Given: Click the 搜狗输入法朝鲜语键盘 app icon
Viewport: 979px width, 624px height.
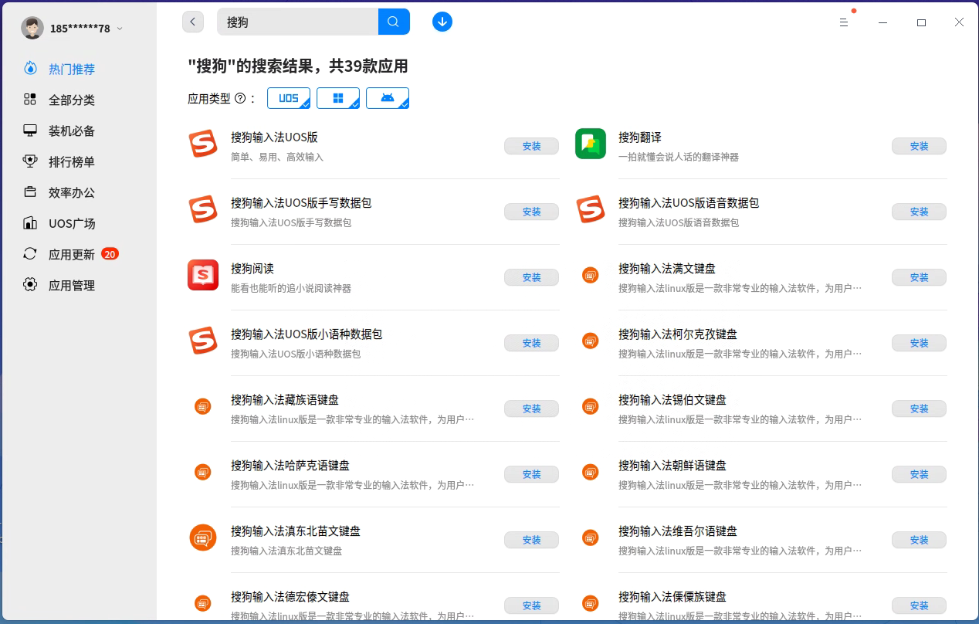Looking at the screenshot, I should (x=591, y=472).
